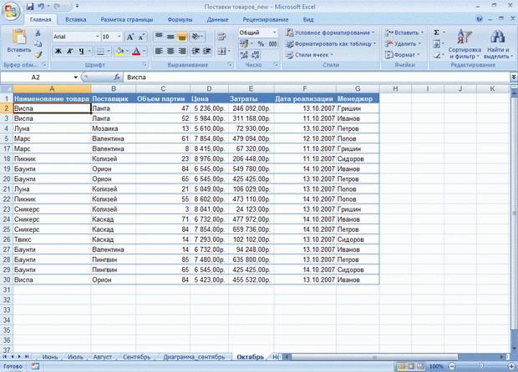Open the Сентябрь sheet tab

coord(136,357)
